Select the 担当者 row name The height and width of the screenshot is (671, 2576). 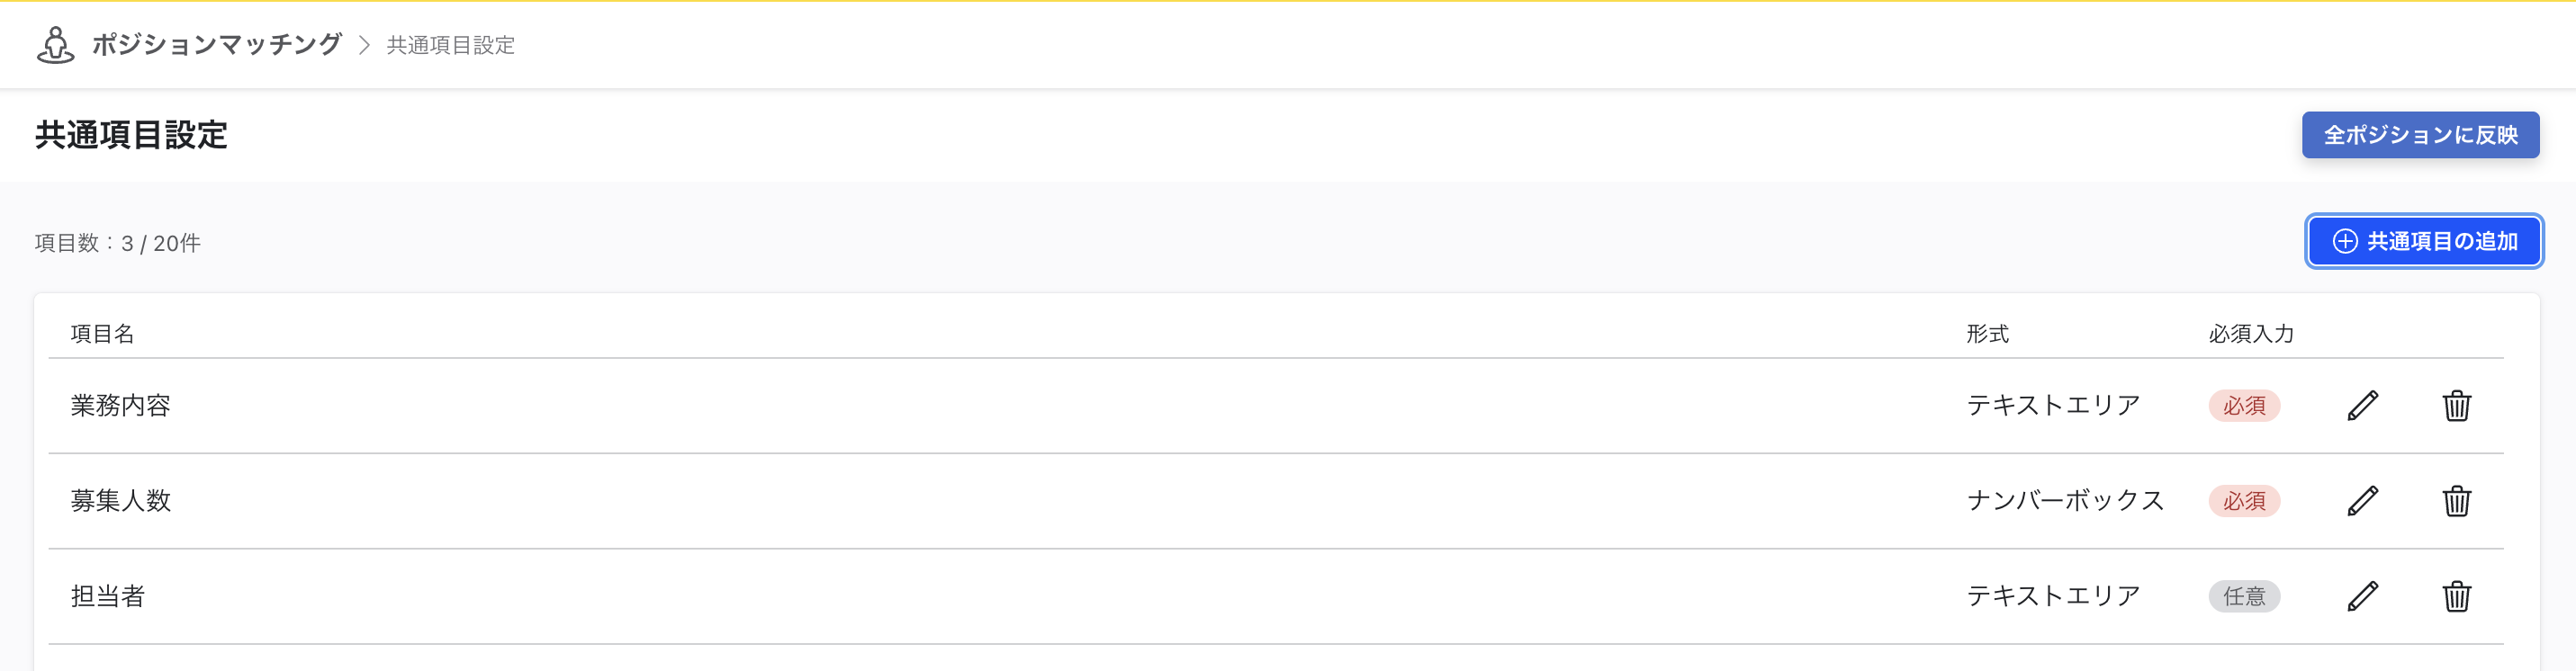(x=108, y=596)
